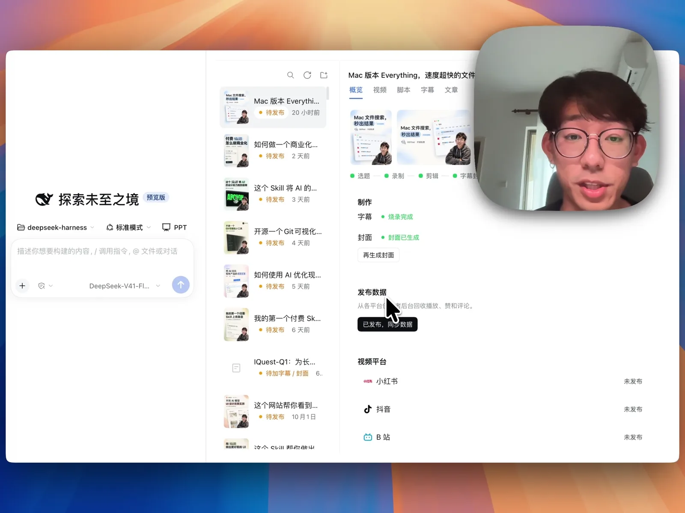Select the 这个网站帮你看到... entry
Screen dimensions: 685x513
[x=273, y=411]
